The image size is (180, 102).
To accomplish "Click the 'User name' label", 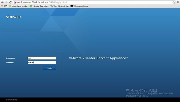I will [x=10, y=58].
